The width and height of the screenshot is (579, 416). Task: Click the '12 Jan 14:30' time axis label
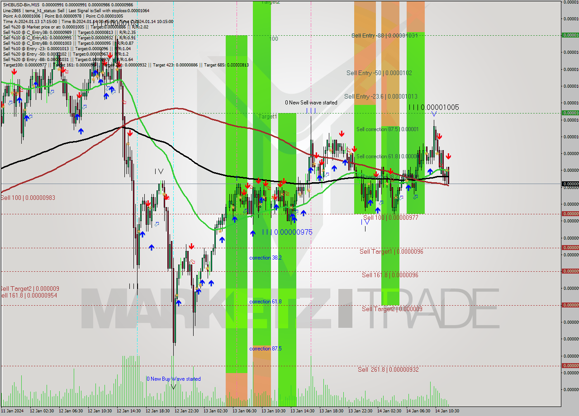click(x=128, y=411)
